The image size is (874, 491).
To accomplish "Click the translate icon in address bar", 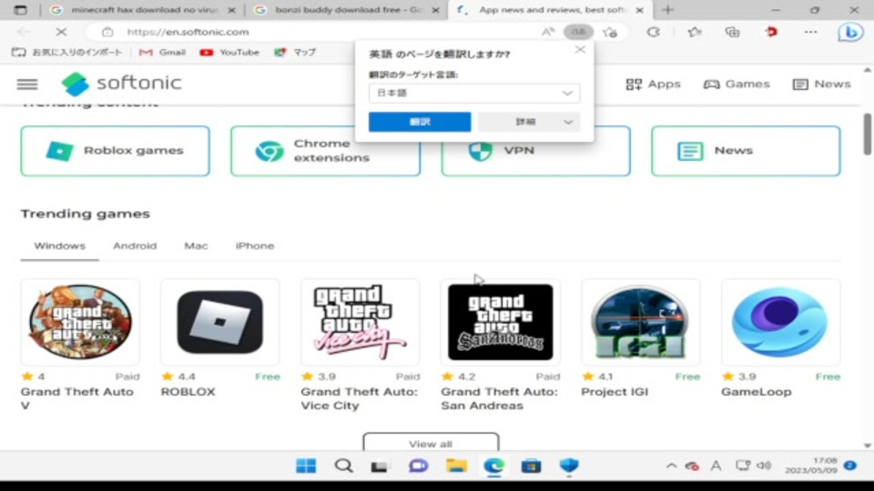I will pos(579,32).
